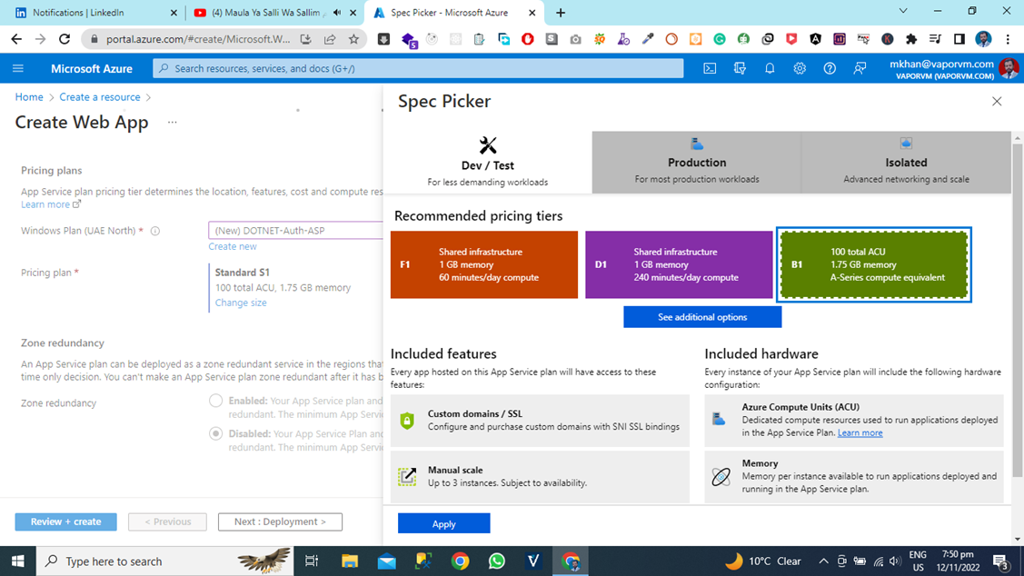1024x576 pixels.
Task: Open the notifications bell
Action: click(769, 67)
